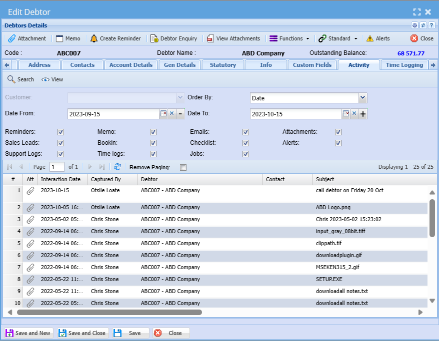439x341 pixels.
Task: Open the Custom Fields tab
Action: [x=312, y=65]
